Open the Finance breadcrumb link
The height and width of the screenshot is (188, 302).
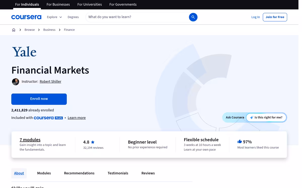pyautogui.click(x=69, y=30)
